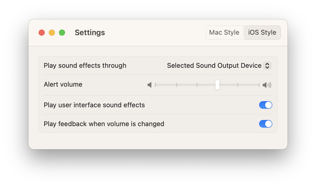Select the iOS Style tab
The image size is (316, 187).
pyautogui.click(x=262, y=33)
